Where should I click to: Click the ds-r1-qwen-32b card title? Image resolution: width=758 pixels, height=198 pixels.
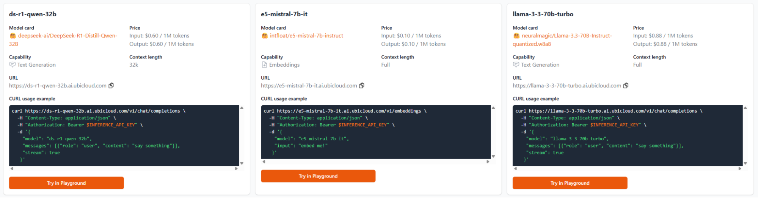click(33, 14)
